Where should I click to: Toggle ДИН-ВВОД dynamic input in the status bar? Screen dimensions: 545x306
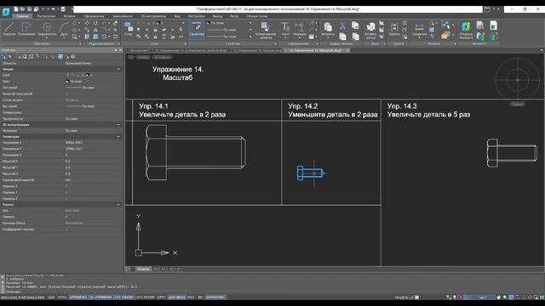(177, 297)
